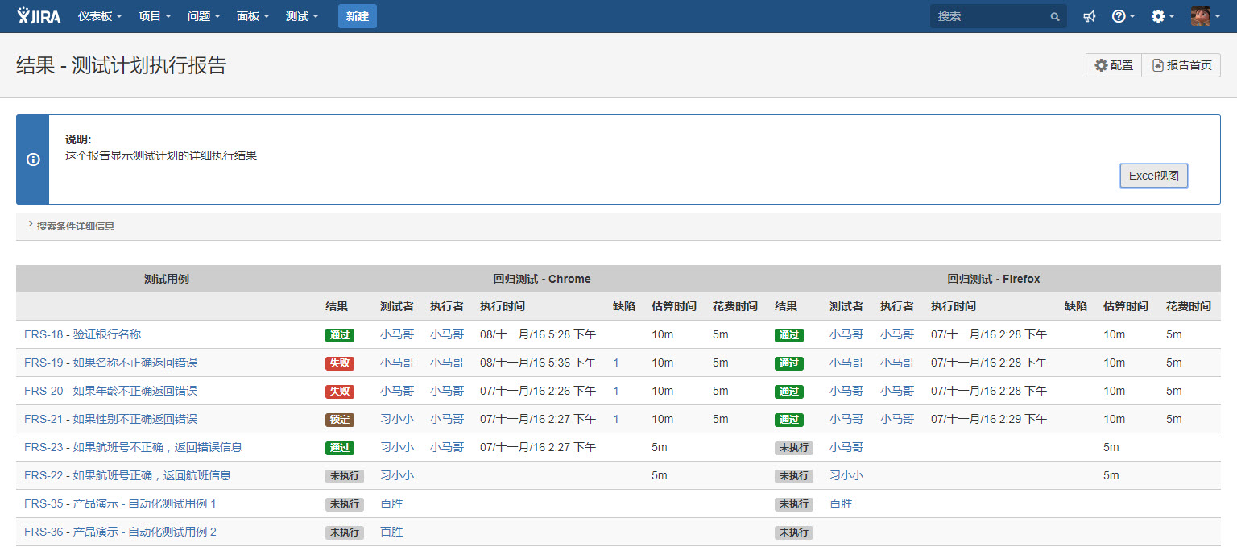
Task: Click Chrome 锁定 status badge for FRS-21
Action: (340, 420)
